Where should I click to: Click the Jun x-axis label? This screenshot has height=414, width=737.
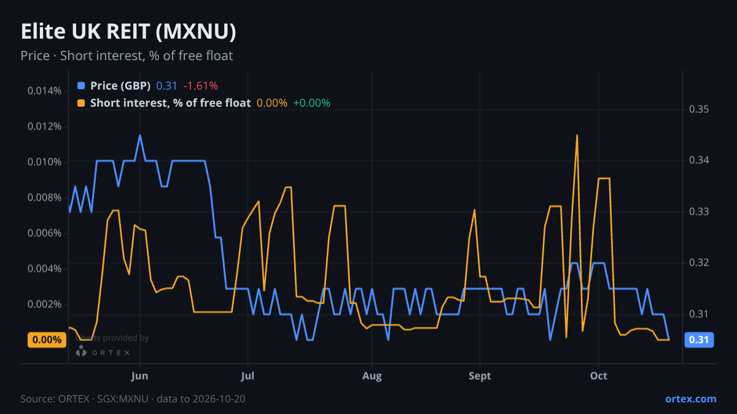(x=140, y=376)
